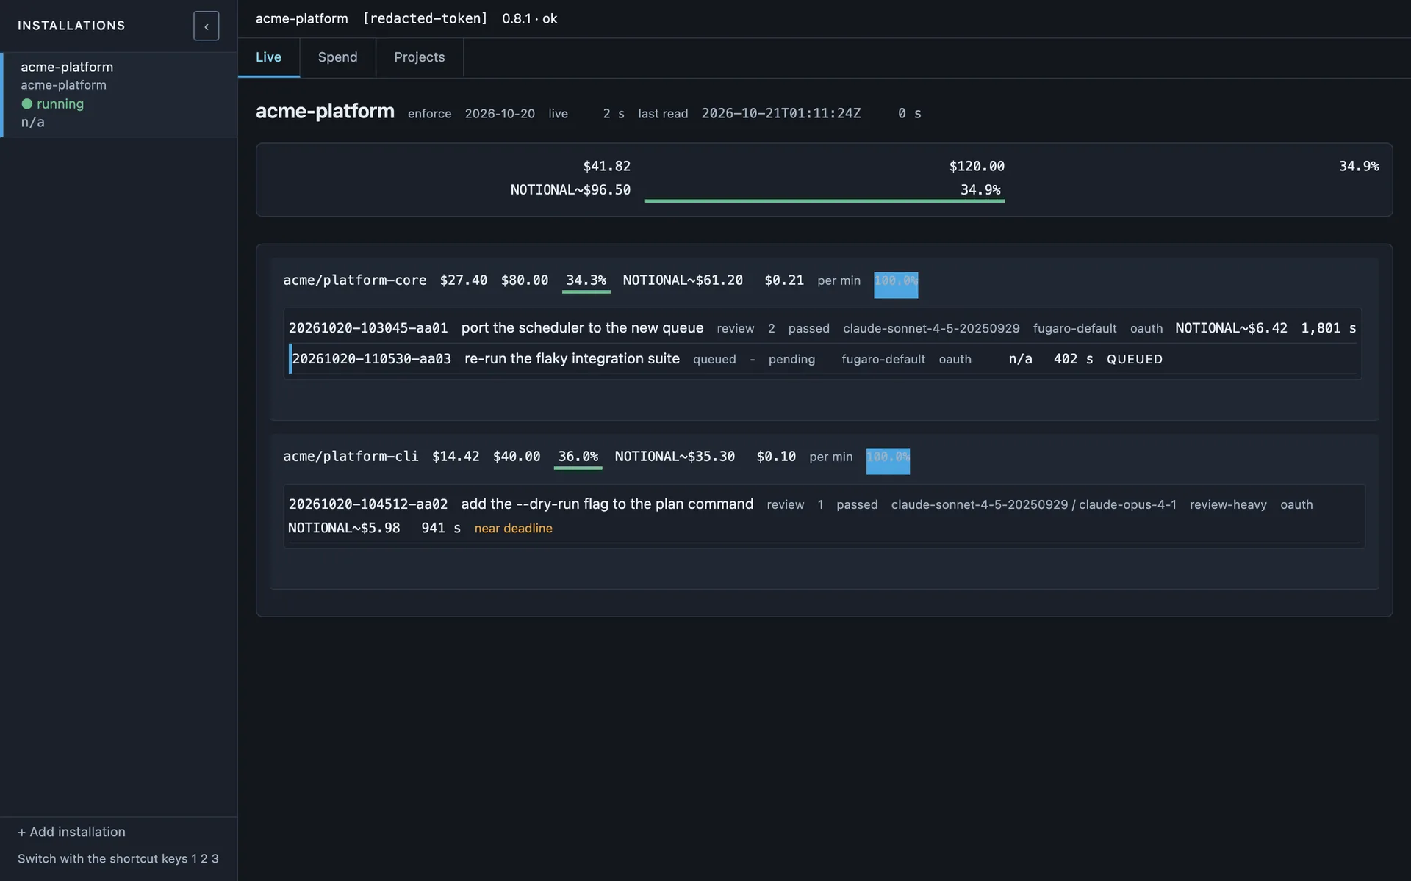The image size is (1411, 881).
Task: Click the [redacted-token] text in the header
Action: click(425, 18)
